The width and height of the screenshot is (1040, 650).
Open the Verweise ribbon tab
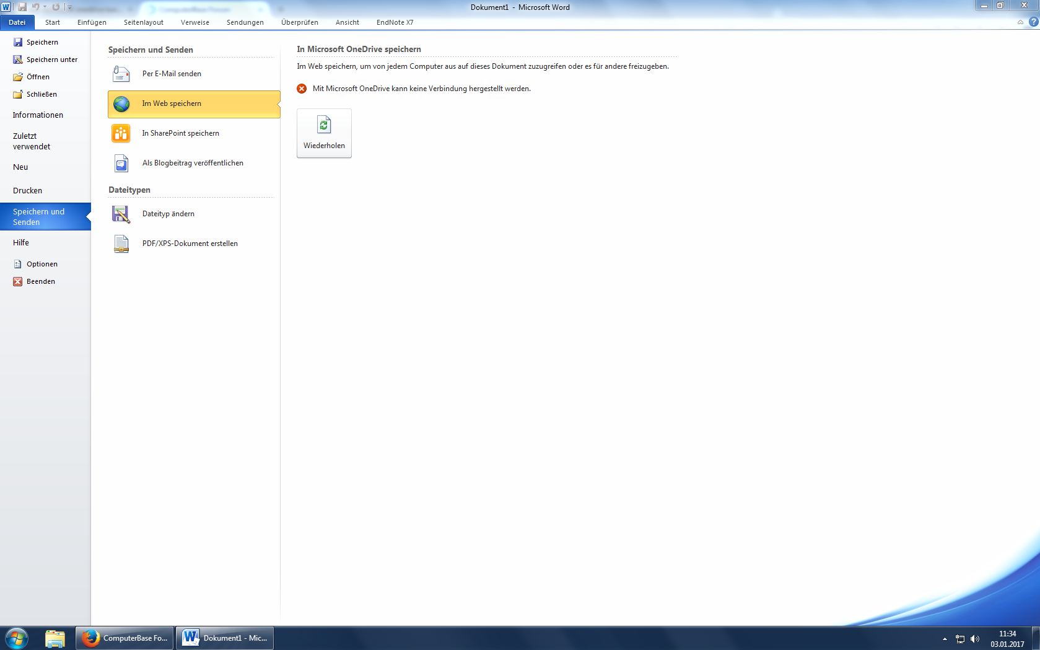point(195,22)
